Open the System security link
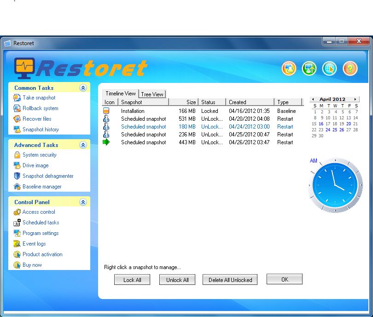 coord(40,155)
